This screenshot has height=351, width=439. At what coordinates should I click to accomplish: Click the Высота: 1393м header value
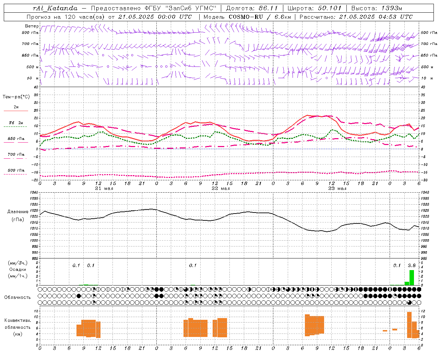click(377, 8)
